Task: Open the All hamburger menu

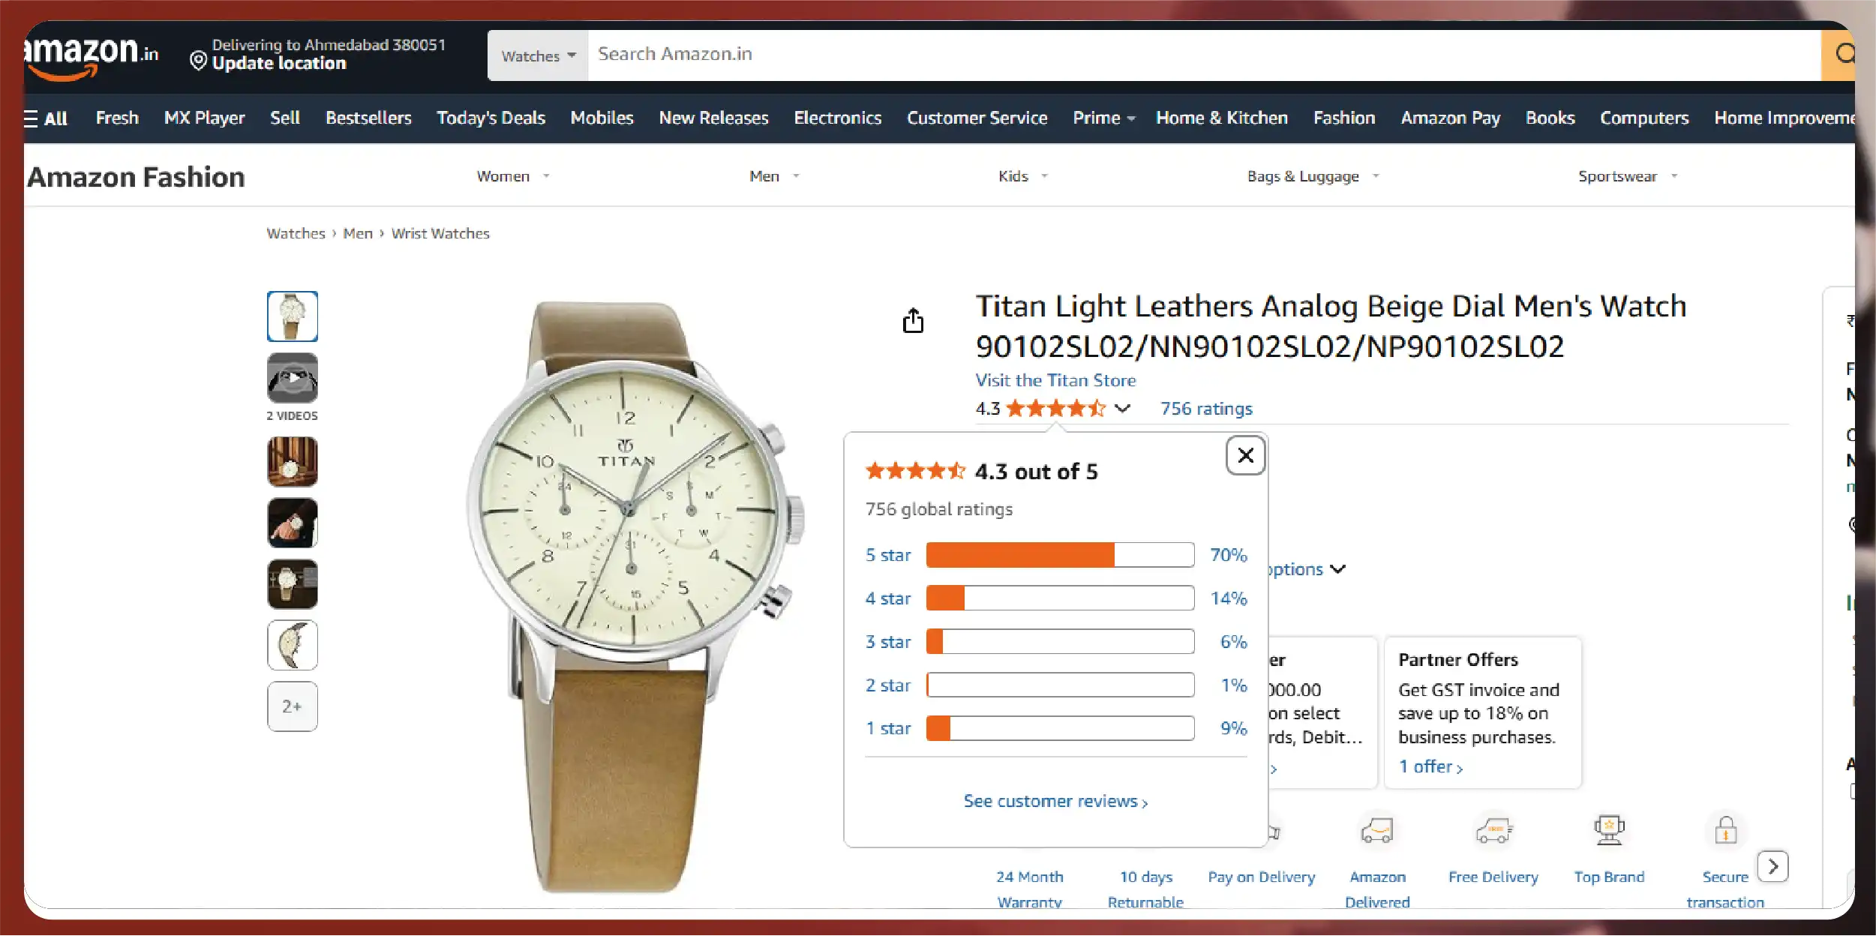Action: pos(46,118)
